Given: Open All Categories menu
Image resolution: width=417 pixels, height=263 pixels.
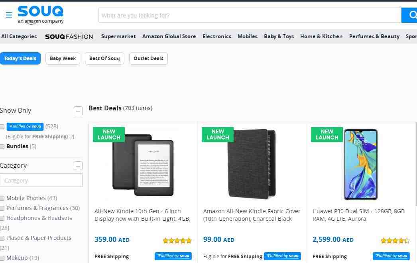Looking at the screenshot, I should point(19,36).
